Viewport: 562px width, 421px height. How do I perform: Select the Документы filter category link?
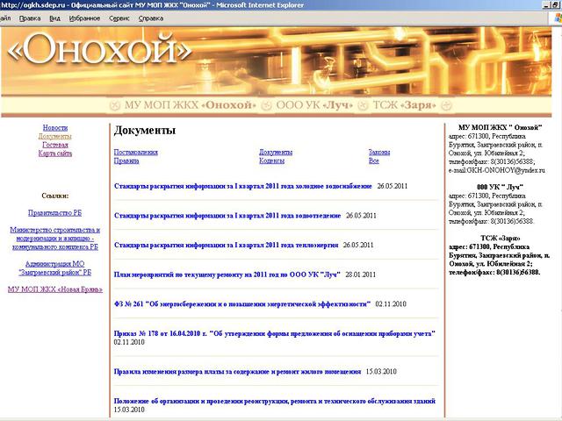point(276,152)
